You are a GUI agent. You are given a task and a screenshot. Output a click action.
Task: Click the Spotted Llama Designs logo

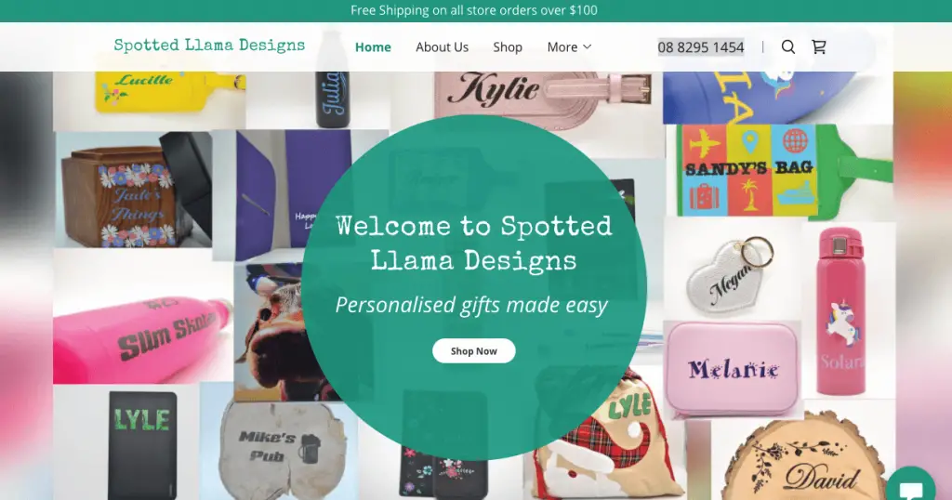pos(209,46)
